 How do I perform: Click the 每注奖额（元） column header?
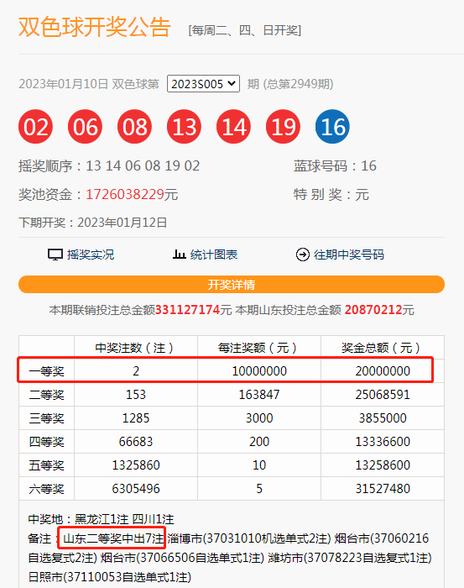[259, 348]
